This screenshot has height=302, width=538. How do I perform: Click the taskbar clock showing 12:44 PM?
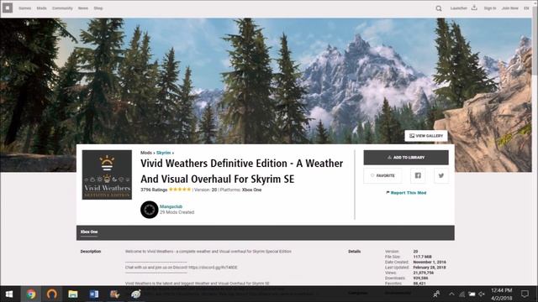click(502, 290)
